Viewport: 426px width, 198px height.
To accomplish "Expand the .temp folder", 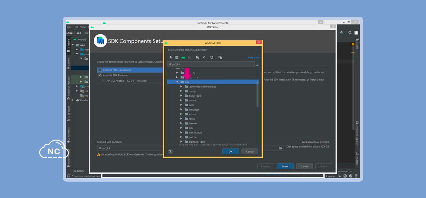I will coord(181,91).
